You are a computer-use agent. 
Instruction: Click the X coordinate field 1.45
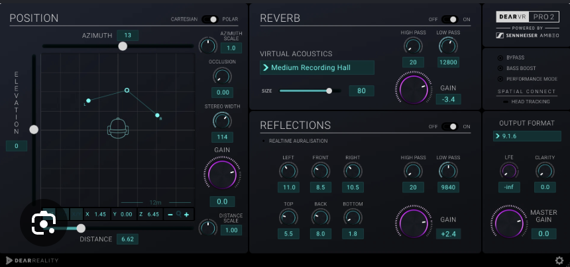pos(97,215)
